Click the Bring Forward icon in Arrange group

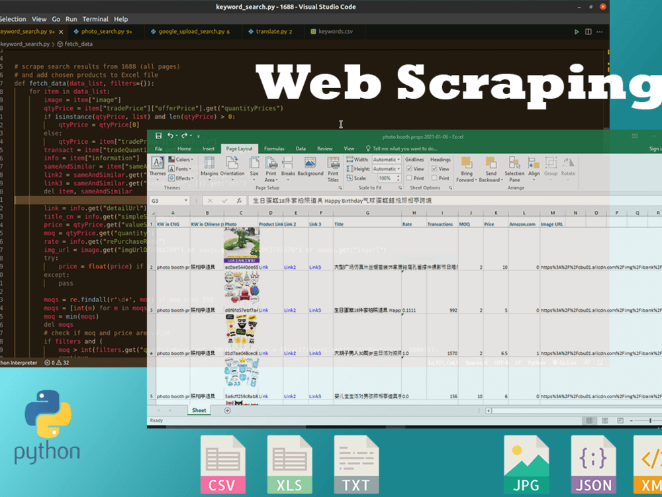point(467,166)
